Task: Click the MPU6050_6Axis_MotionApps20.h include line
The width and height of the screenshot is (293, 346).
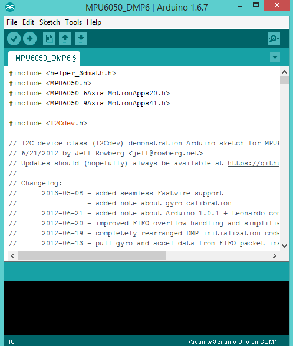Action: 90,93
